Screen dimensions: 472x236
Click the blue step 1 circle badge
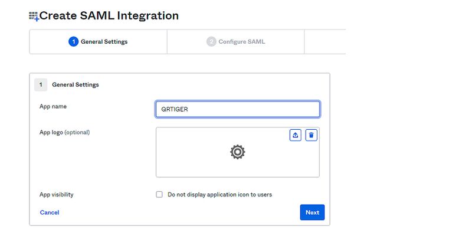[x=73, y=41]
